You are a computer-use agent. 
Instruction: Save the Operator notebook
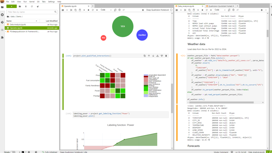tap(63, 10)
